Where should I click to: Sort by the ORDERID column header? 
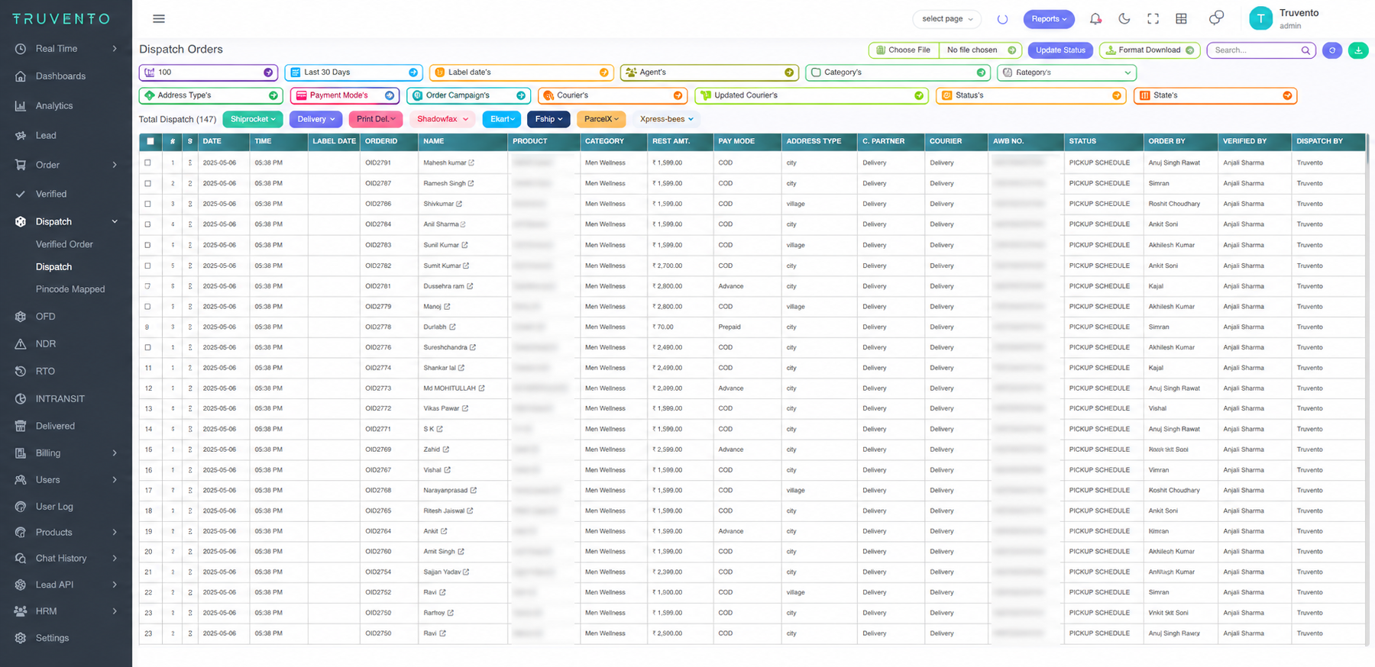381,142
